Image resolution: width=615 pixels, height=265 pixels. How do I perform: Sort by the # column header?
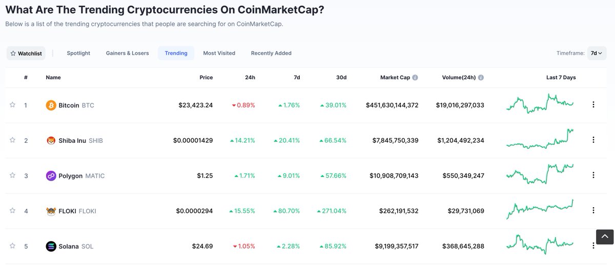click(x=26, y=78)
